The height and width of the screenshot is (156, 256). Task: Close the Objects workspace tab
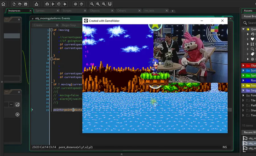[112, 11]
